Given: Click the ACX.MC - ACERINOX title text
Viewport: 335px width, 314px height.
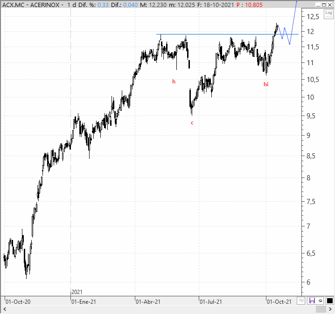Looking at the screenshot, I should (x=31, y=5).
